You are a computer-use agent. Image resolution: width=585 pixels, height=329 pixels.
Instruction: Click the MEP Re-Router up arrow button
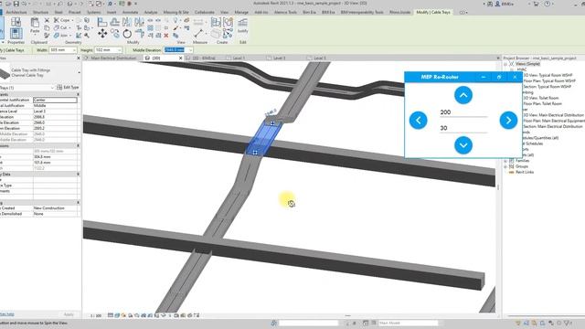(x=463, y=95)
